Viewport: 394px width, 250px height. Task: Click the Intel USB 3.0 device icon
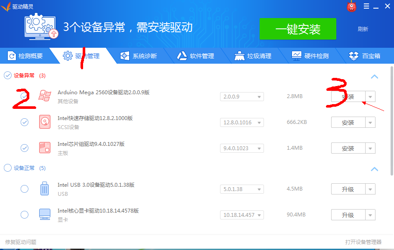tap(44, 188)
